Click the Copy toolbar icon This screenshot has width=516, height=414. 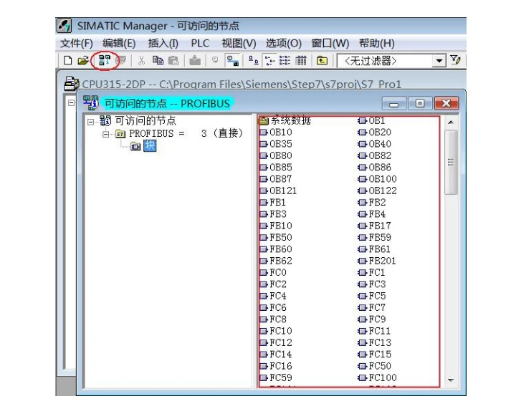158,60
